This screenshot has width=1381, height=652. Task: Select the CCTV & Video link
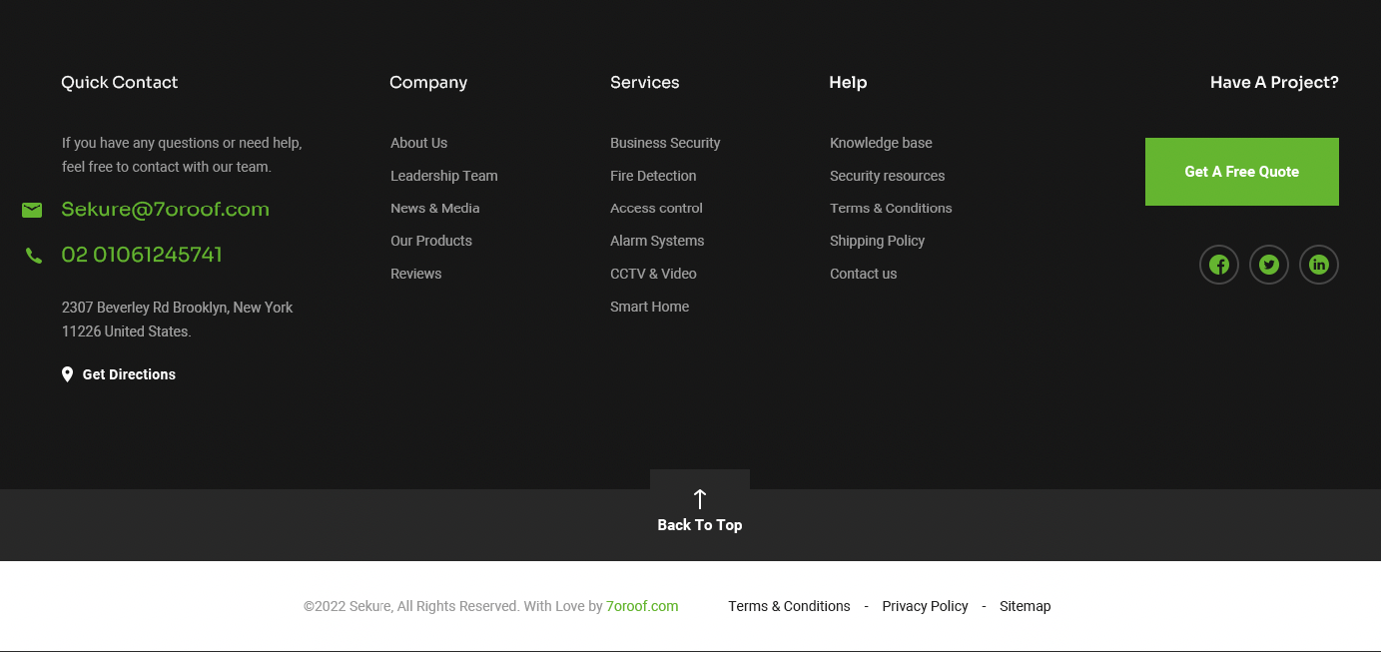[x=653, y=274]
